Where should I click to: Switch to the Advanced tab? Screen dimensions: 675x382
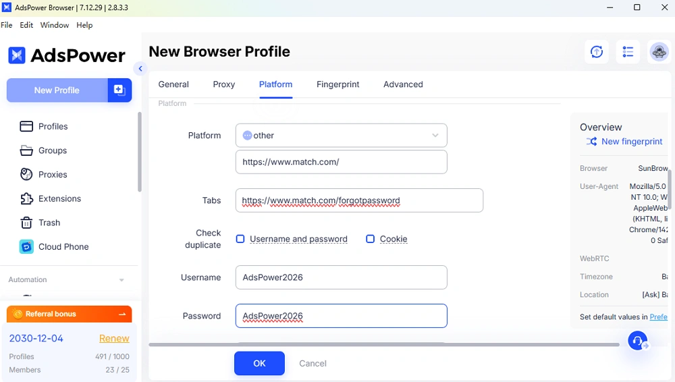(x=403, y=84)
